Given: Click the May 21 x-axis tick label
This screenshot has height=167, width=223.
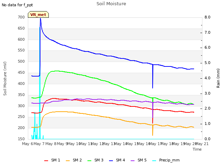Looking at the screenshot, I should (202, 144).
